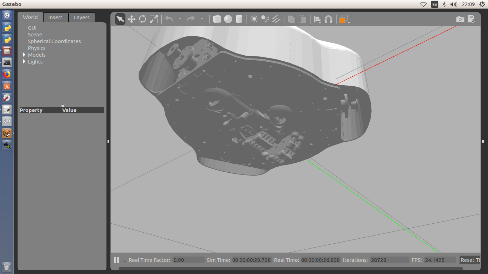Image resolution: width=488 pixels, height=274 pixels.
Task: Click the right panel splitter handle
Action: (483, 142)
